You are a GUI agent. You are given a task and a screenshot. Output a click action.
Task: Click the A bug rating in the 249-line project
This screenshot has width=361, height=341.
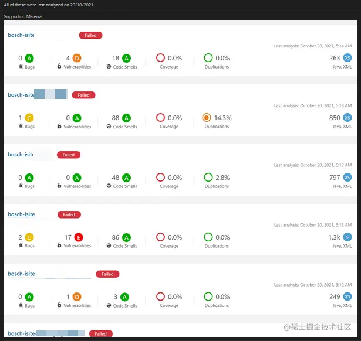29,297
